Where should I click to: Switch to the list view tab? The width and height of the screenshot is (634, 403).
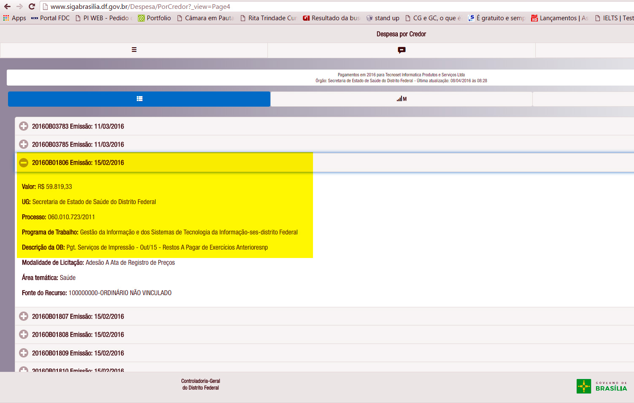coord(139,99)
